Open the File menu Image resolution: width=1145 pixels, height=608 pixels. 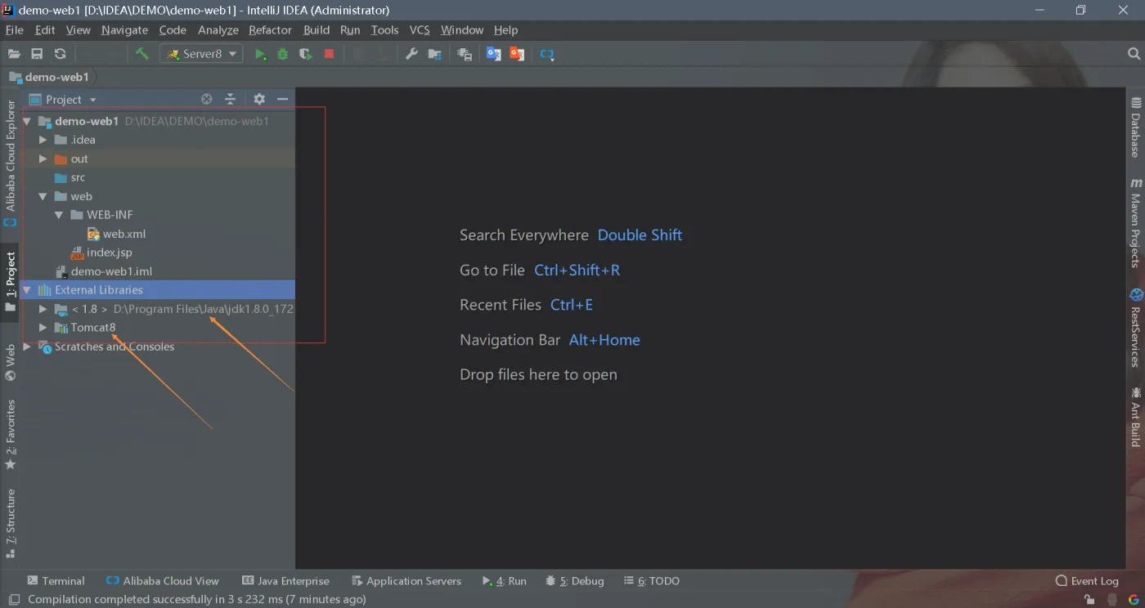pyautogui.click(x=15, y=29)
